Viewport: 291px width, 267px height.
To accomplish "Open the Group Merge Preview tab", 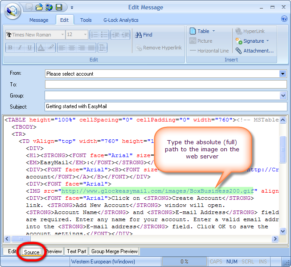I will coord(115,251).
